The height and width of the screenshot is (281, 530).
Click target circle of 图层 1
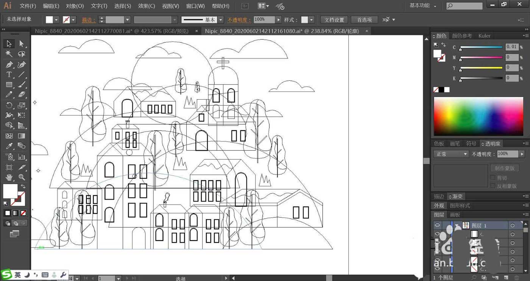pyautogui.click(x=513, y=225)
